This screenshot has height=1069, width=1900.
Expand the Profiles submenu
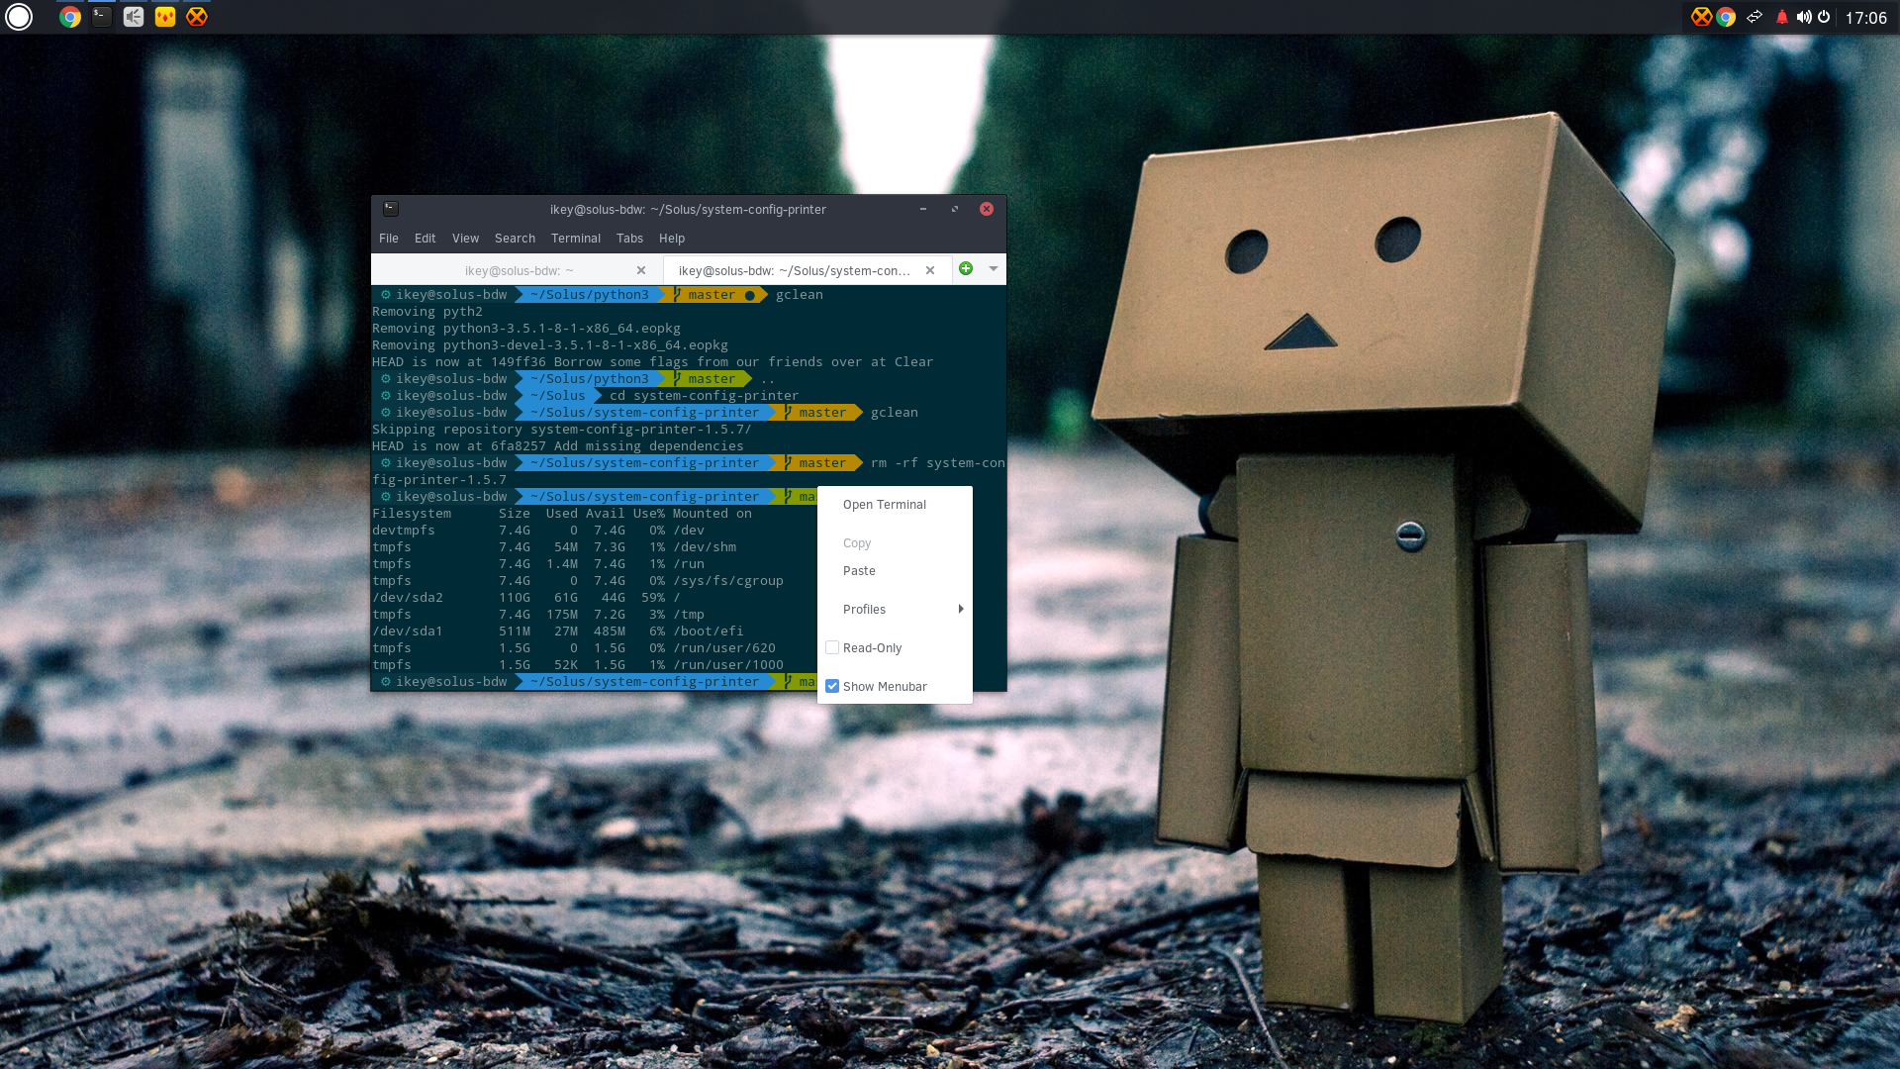[895, 610]
